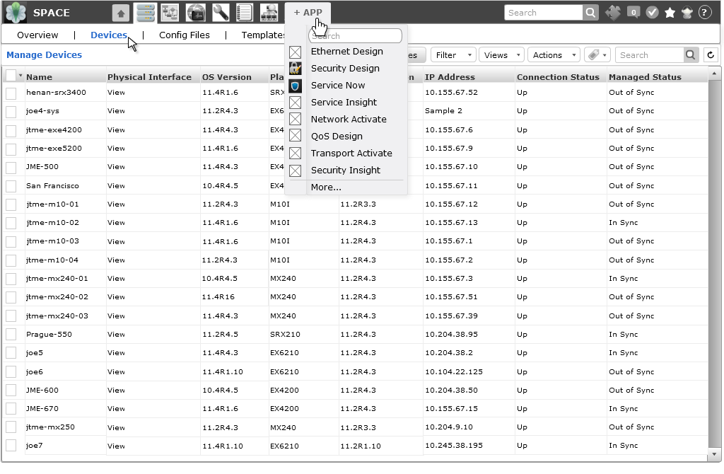Collapse the + APP dropdown menu

coord(308,13)
